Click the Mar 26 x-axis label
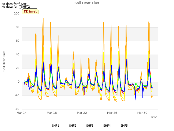 pyautogui.click(x=112, y=113)
